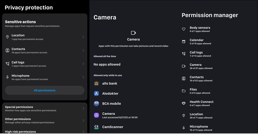The image size is (258, 134).
Task: Expand the Location row chevron
Action: pos(83,37)
